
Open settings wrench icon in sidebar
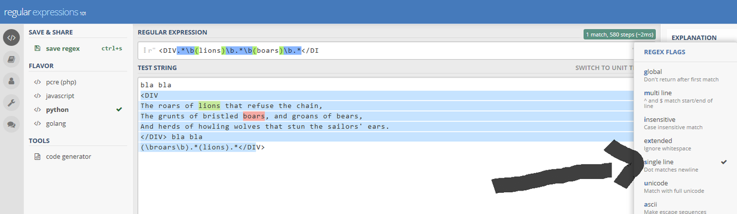click(x=12, y=103)
